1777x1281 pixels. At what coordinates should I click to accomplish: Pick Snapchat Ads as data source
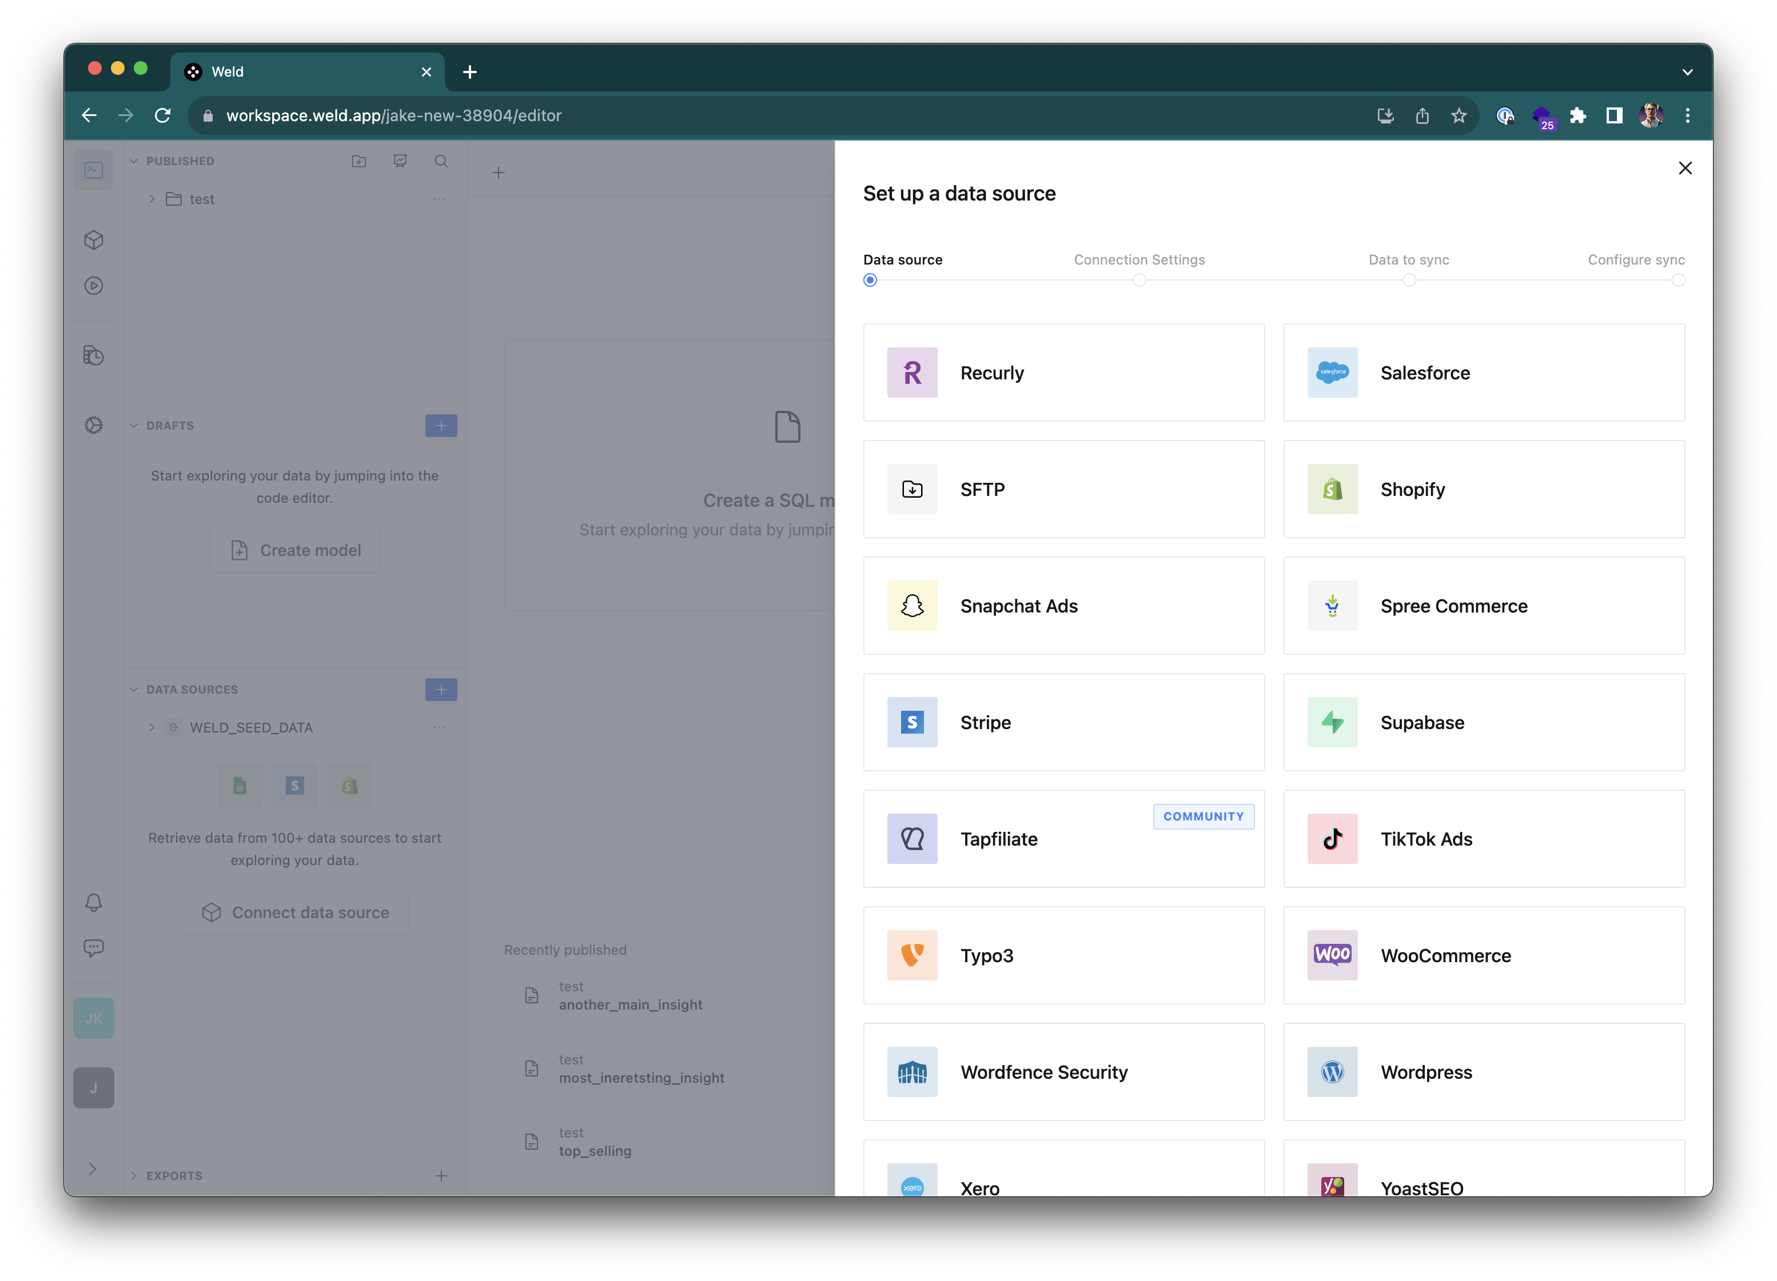pos(1063,606)
